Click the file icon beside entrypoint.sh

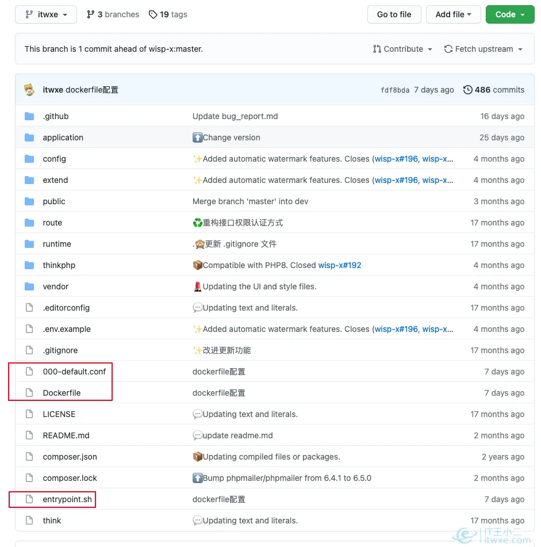(29, 499)
